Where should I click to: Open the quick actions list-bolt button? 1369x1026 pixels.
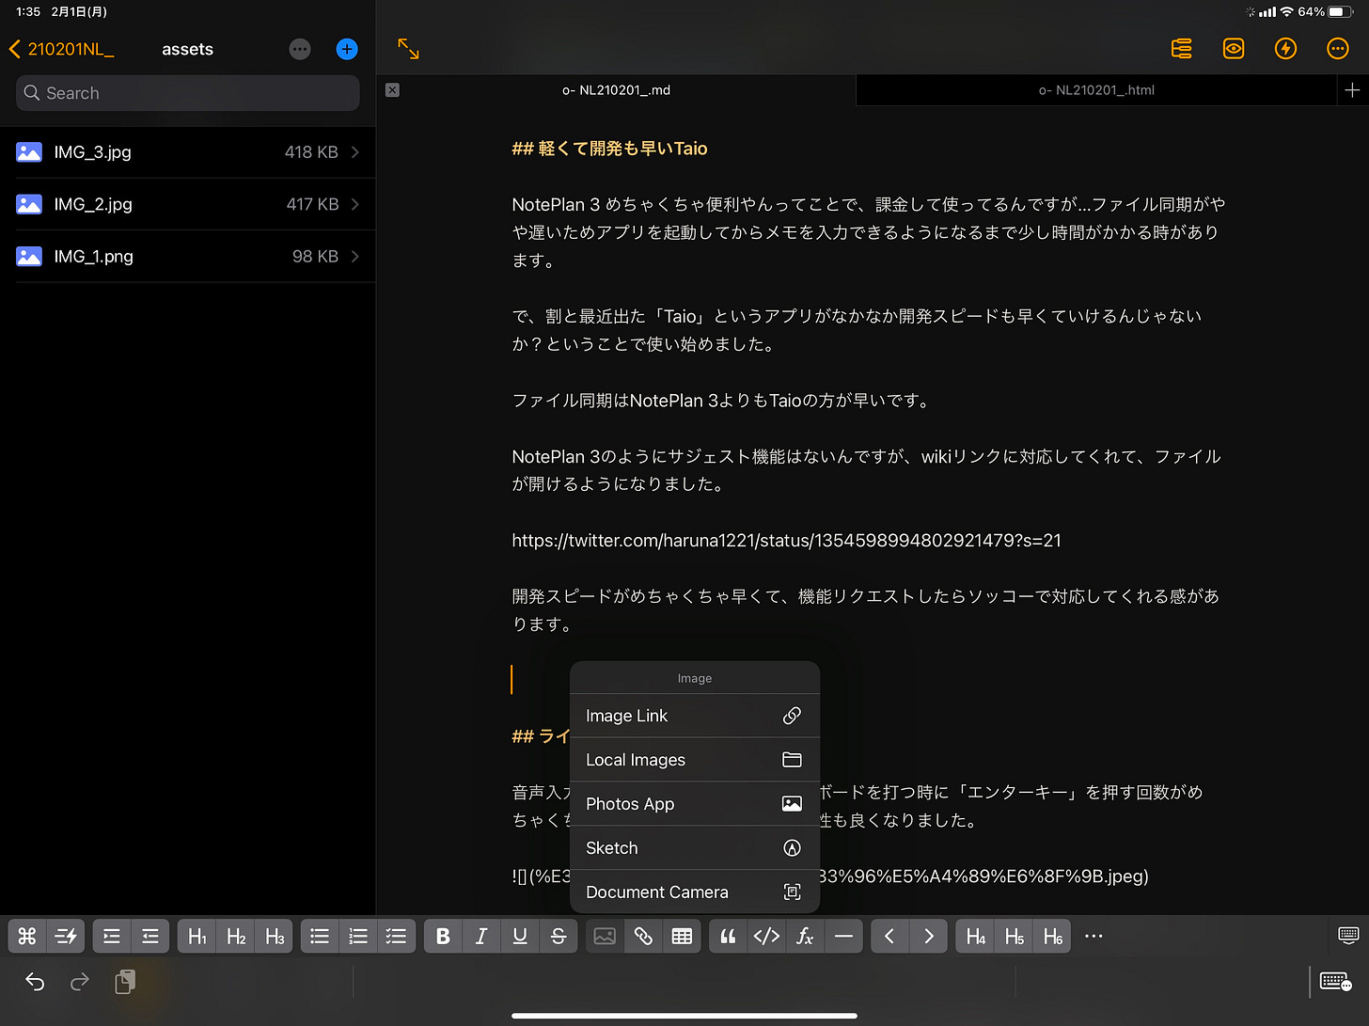pyautogui.click(x=66, y=936)
